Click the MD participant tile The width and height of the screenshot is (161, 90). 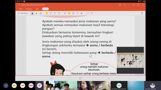(x=119, y=85)
